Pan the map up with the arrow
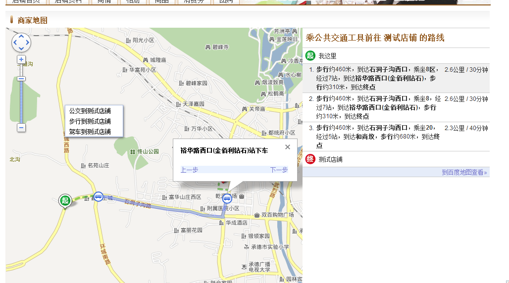Screen dimensions: 509x283 (21, 36)
